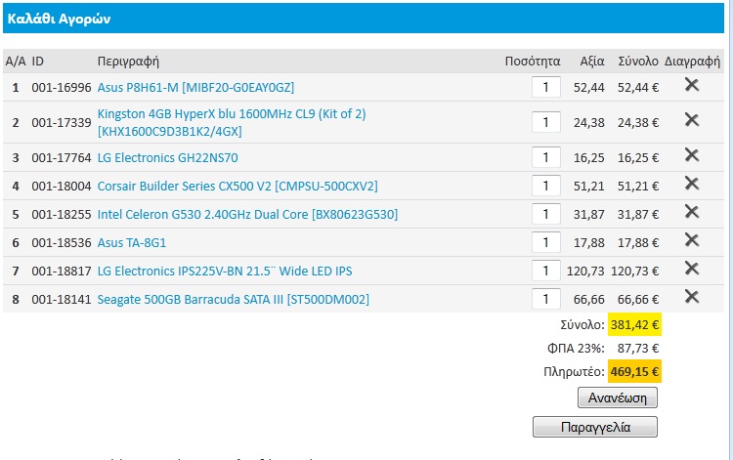Click the highlighted 381,42 € subtotal
This screenshot has height=460, width=733.
635,324
